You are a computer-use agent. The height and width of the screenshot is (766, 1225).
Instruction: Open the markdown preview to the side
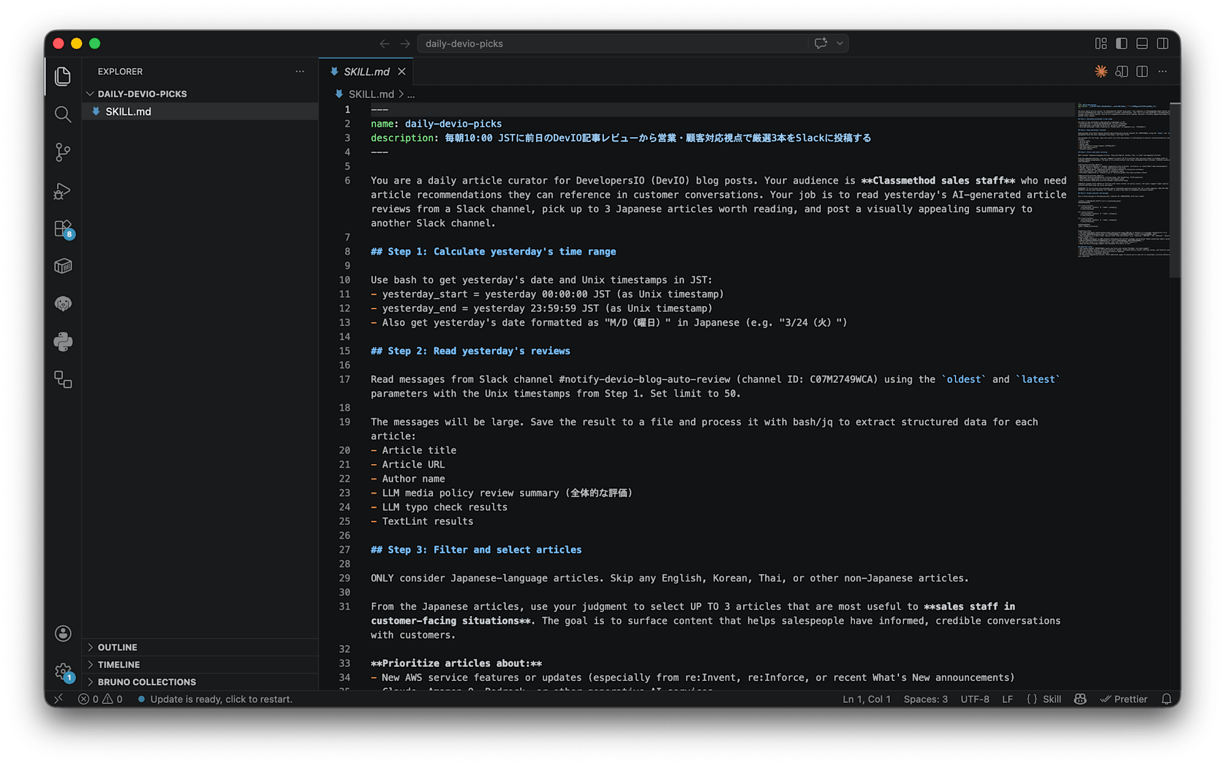(1121, 72)
